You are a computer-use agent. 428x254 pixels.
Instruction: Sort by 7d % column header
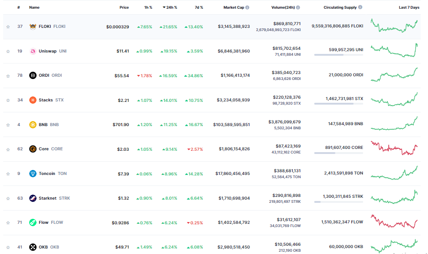point(199,7)
